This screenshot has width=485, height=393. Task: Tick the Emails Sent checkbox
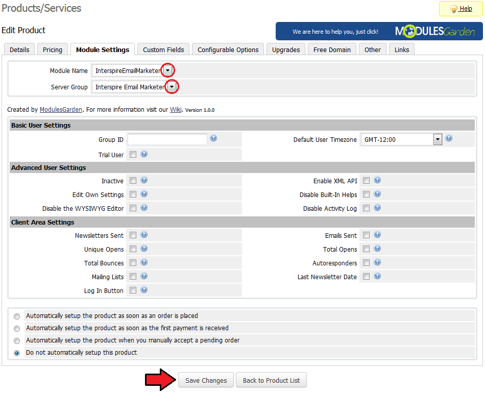(x=366, y=235)
